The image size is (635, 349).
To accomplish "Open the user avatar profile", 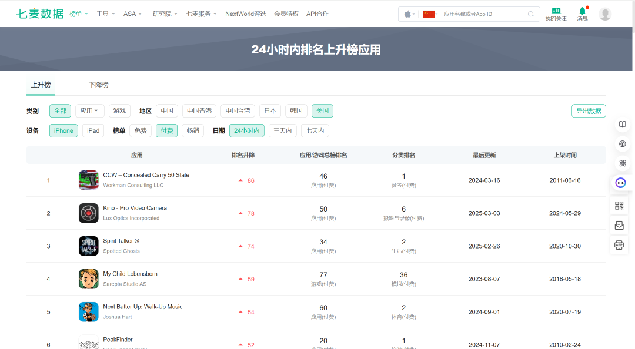I will (605, 14).
